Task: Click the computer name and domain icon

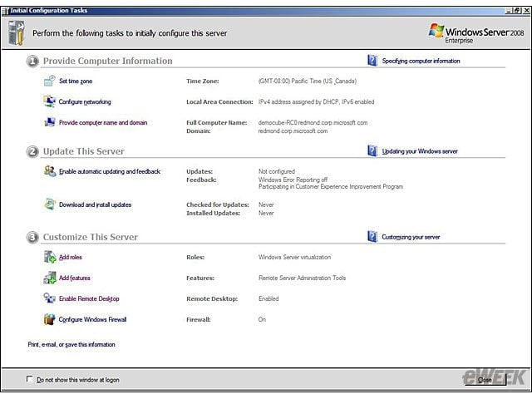Action: (x=50, y=122)
